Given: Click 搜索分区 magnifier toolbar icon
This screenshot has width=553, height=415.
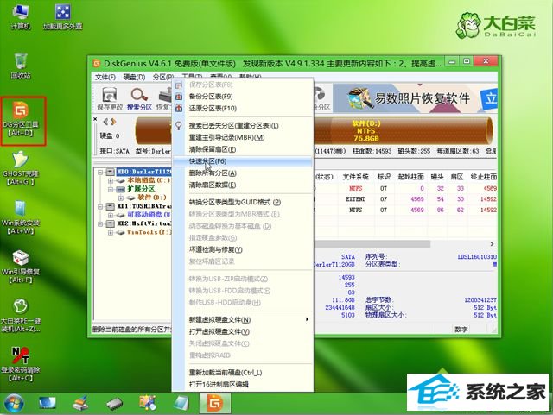Looking at the screenshot, I should coord(139,99).
